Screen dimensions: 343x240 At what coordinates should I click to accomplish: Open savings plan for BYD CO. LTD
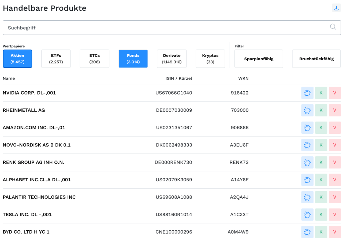click(307, 232)
